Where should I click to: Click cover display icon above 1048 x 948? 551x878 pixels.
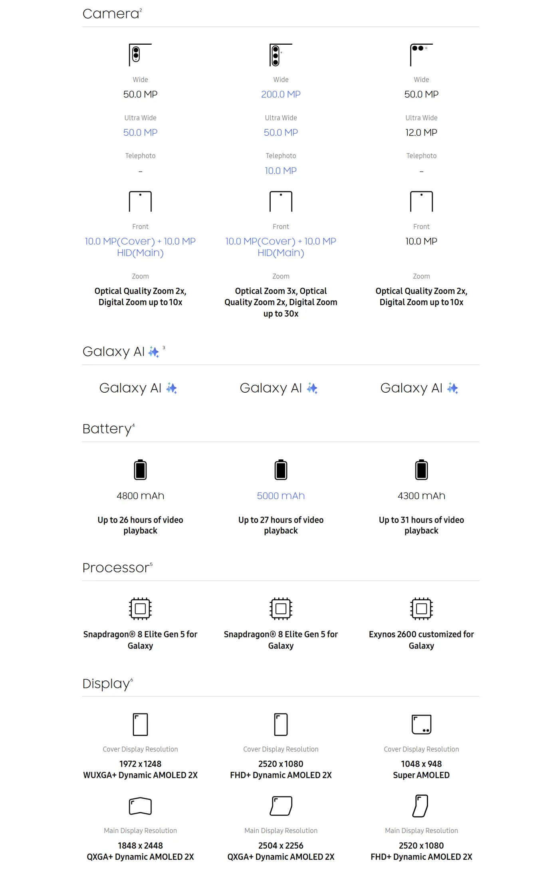(x=421, y=724)
